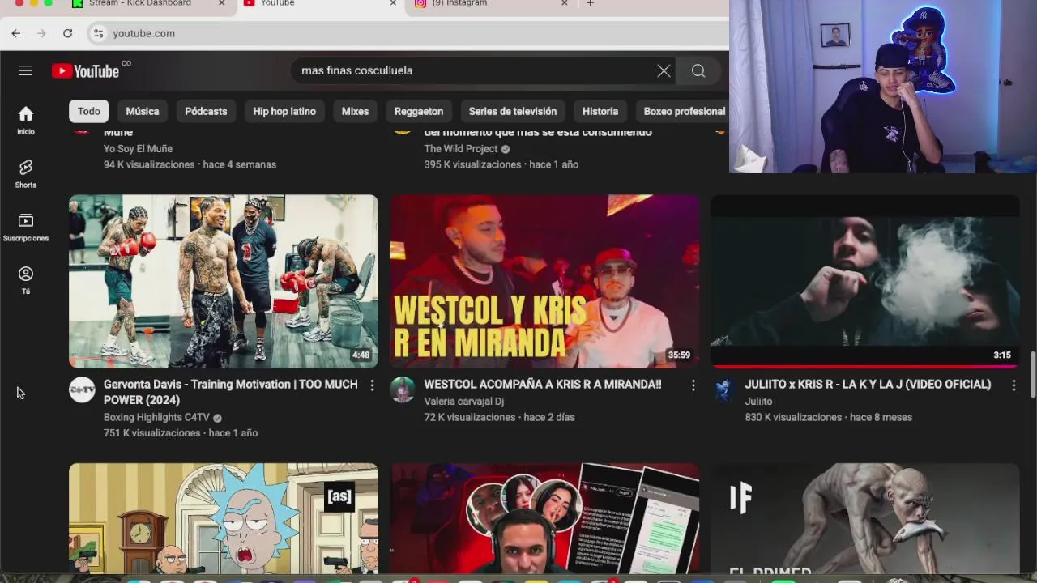Click the 4:48 duration badge
This screenshot has height=583, width=1037.
361,355
